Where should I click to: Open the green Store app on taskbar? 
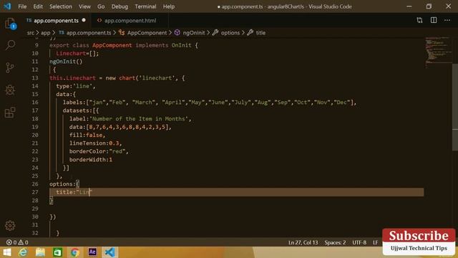click(x=57, y=252)
